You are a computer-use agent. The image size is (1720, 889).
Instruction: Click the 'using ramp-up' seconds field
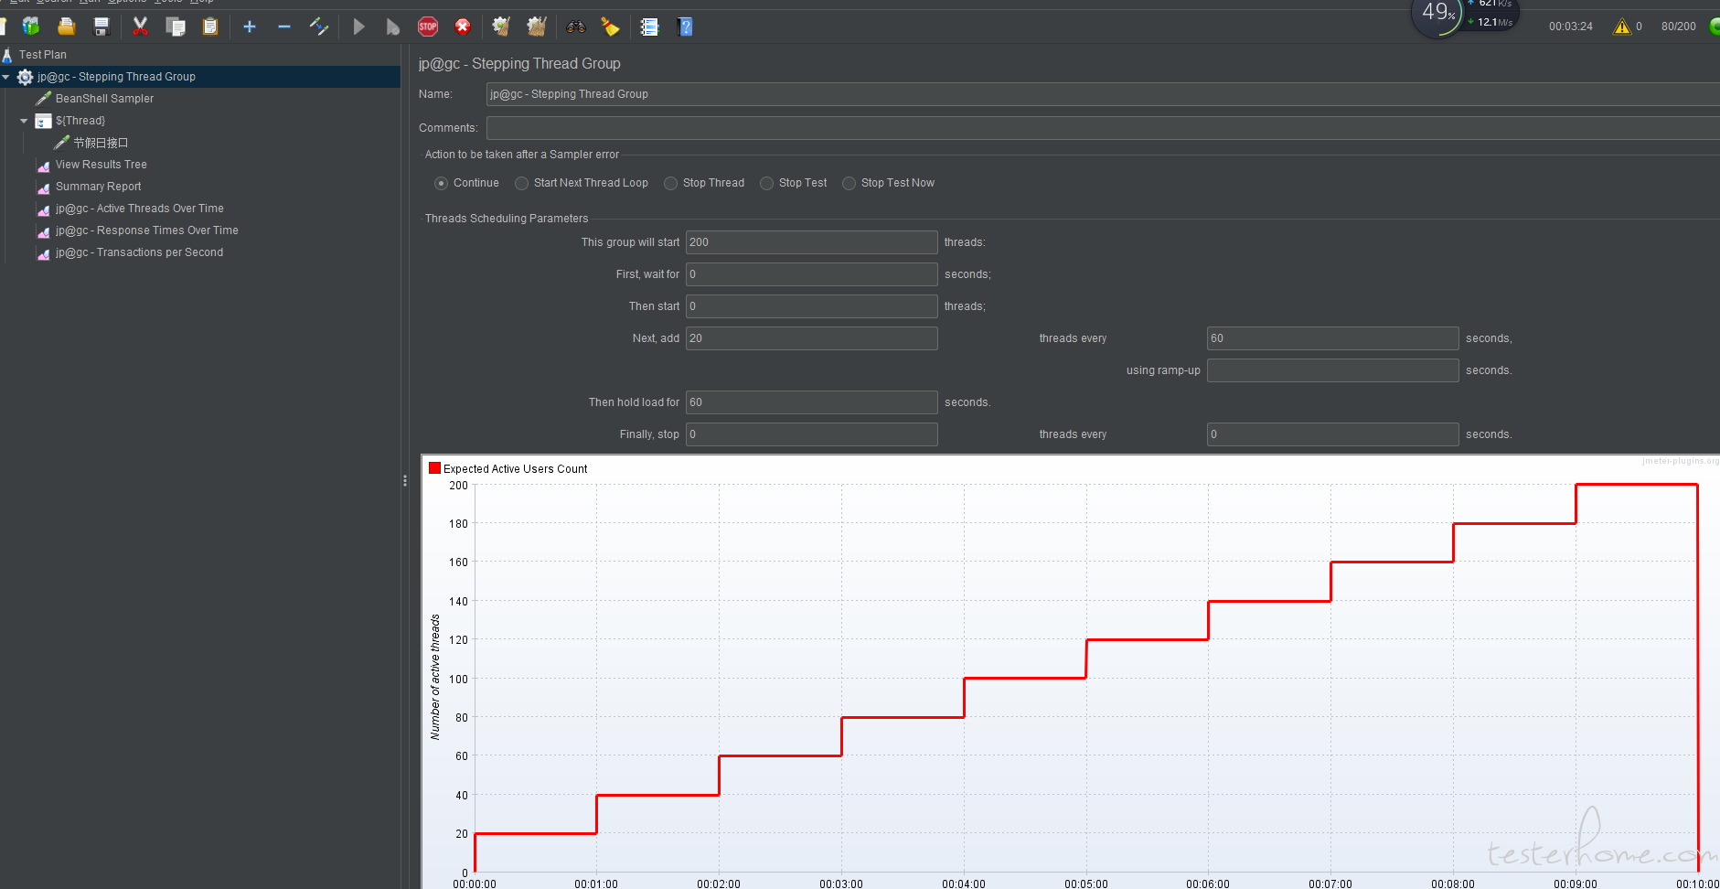point(1333,370)
